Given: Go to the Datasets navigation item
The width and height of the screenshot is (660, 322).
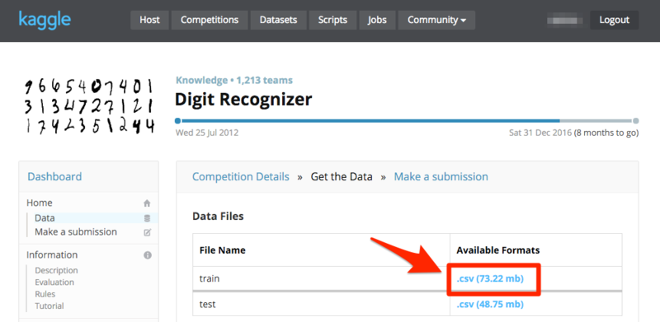Looking at the screenshot, I should pos(278,20).
